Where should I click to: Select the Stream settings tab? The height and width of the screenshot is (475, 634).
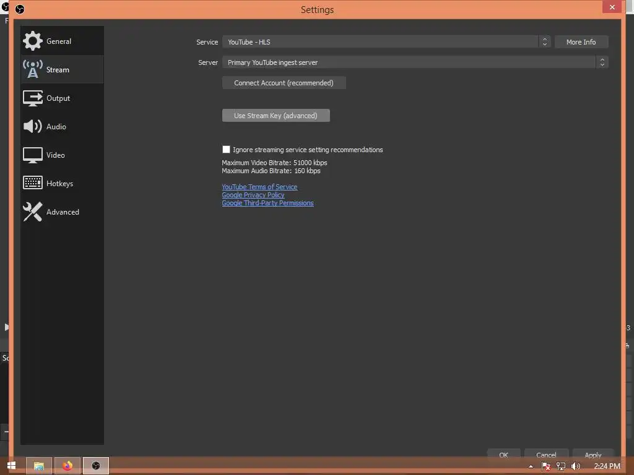tap(63, 69)
